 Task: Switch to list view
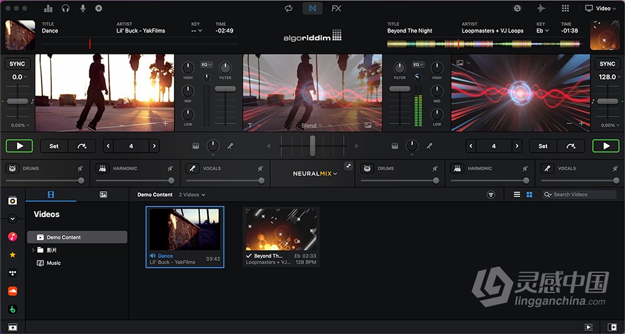(x=517, y=194)
